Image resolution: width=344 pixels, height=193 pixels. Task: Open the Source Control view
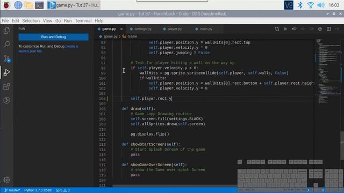tap(6, 58)
